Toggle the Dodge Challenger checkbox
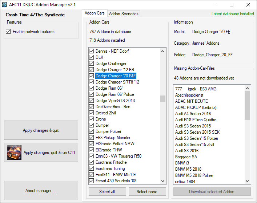Image resolution: width=257 pixels, height=203 pixels. click(x=92, y=63)
